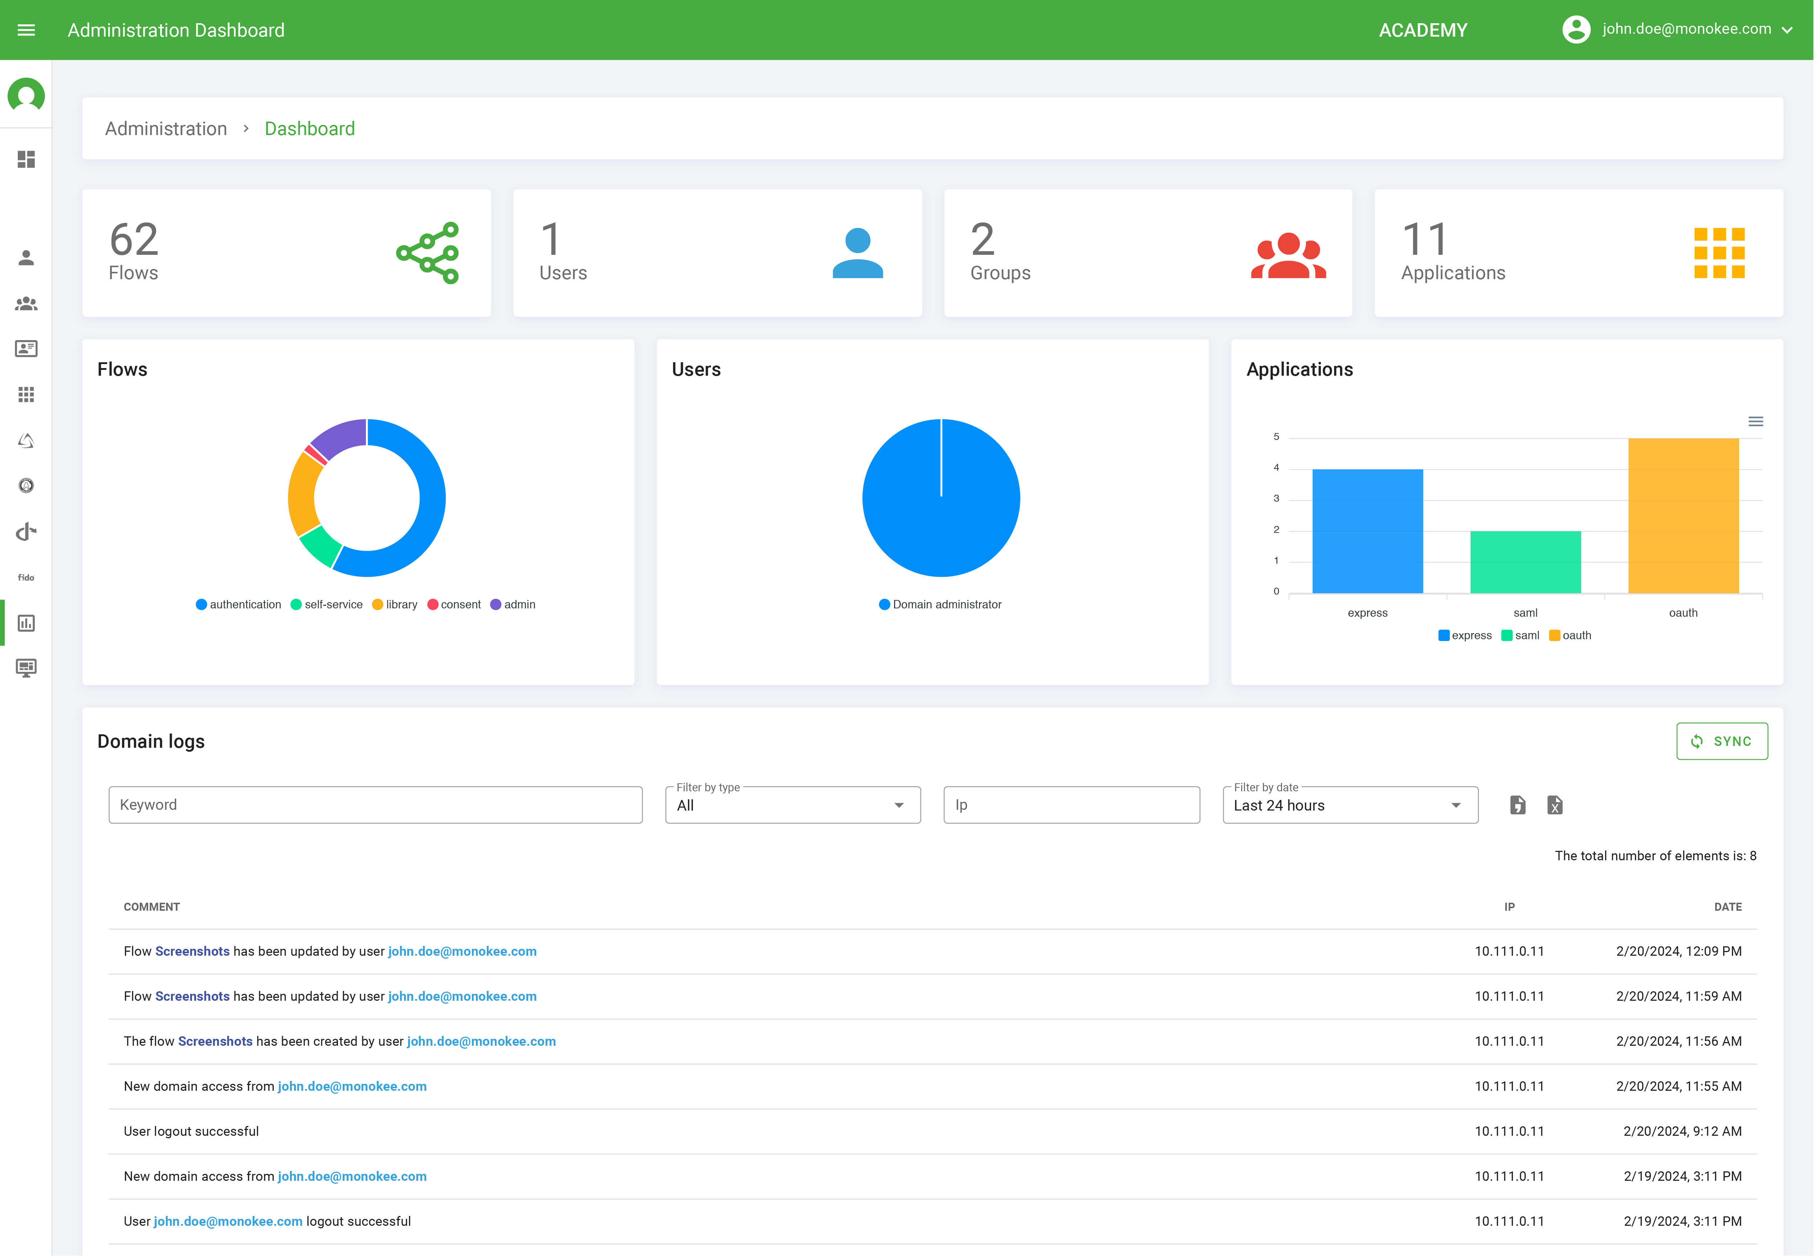Open the circular badge sidebar icon
The height and width of the screenshot is (1257, 1815).
26,486
